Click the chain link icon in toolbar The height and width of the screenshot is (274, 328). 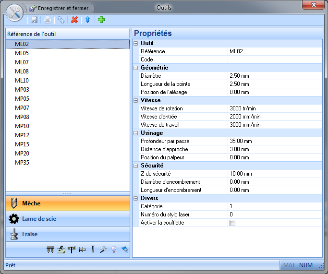61,20
